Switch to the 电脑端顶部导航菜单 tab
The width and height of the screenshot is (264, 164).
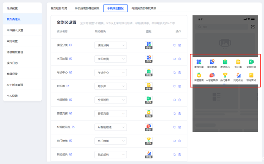click(x=143, y=8)
